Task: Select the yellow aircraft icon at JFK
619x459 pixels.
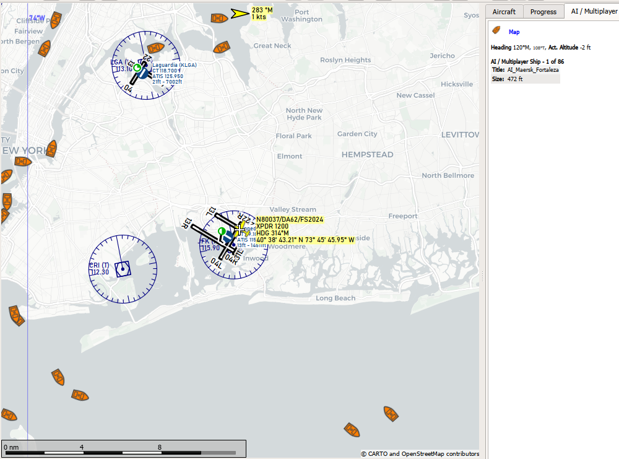Action: (x=240, y=229)
